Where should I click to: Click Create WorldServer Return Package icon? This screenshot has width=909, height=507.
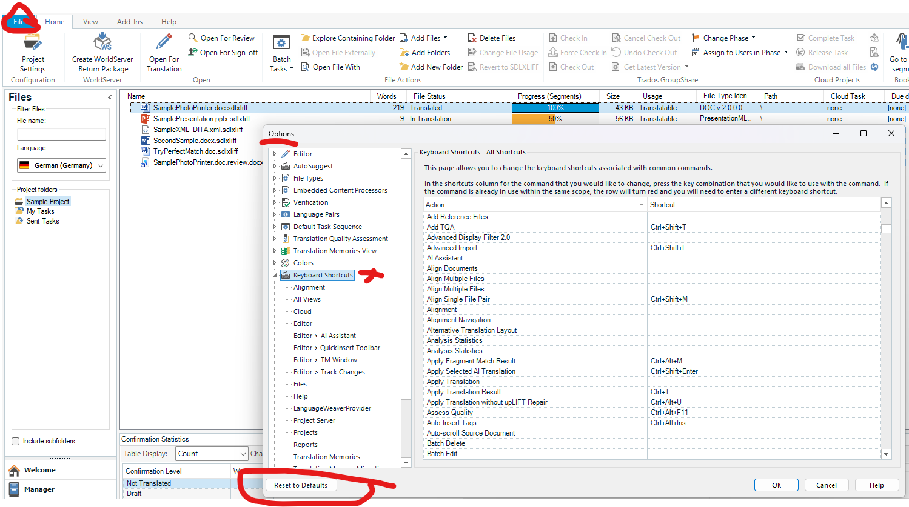click(102, 43)
